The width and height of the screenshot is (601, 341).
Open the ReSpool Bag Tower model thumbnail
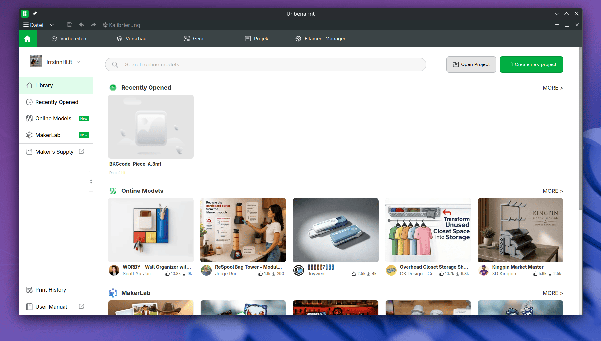click(243, 230)
